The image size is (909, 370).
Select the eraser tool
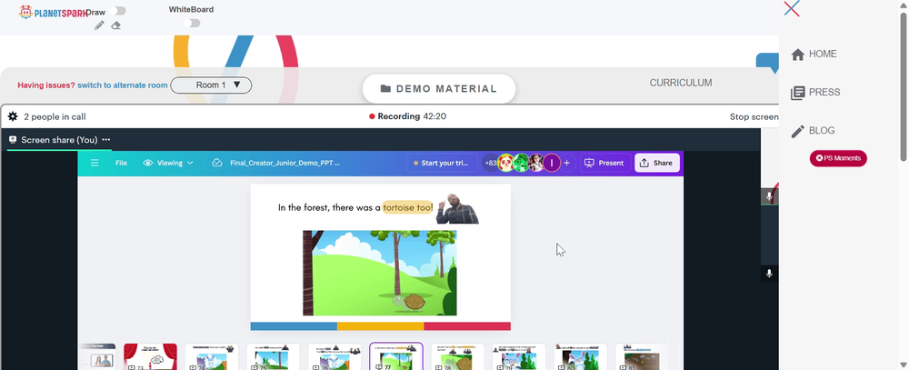point(116,25)
